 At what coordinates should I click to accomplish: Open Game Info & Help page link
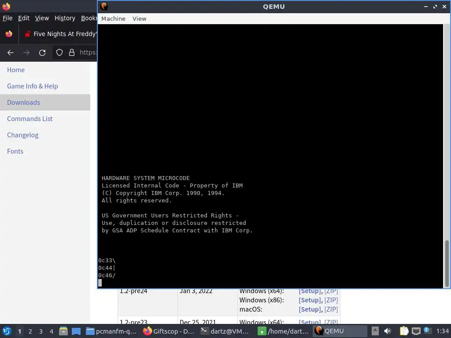33,86
